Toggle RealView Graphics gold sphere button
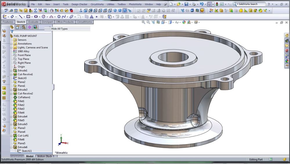The height and width of the screenshot is (164, 290). [202, 10]
